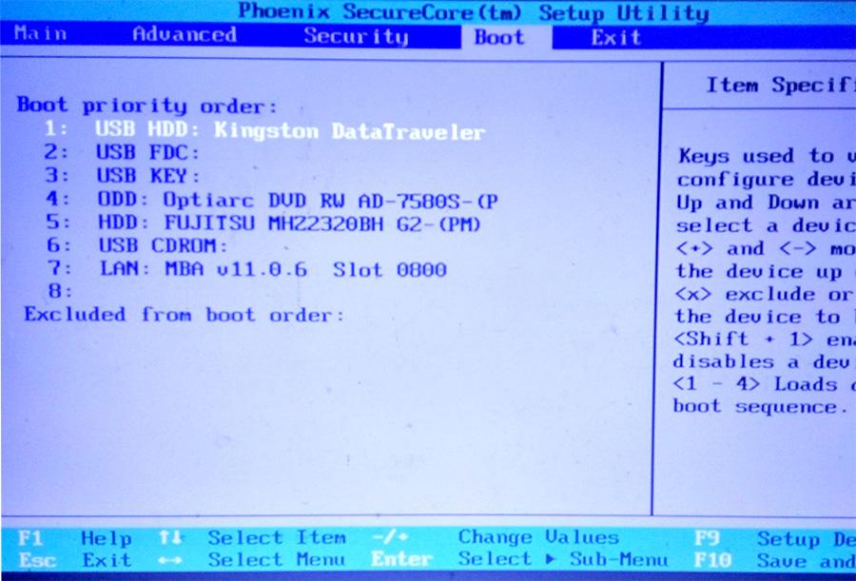Go to the Exit tab
Image resolution: width=856 pixels, height=581 pixels.
coord(615,38)
